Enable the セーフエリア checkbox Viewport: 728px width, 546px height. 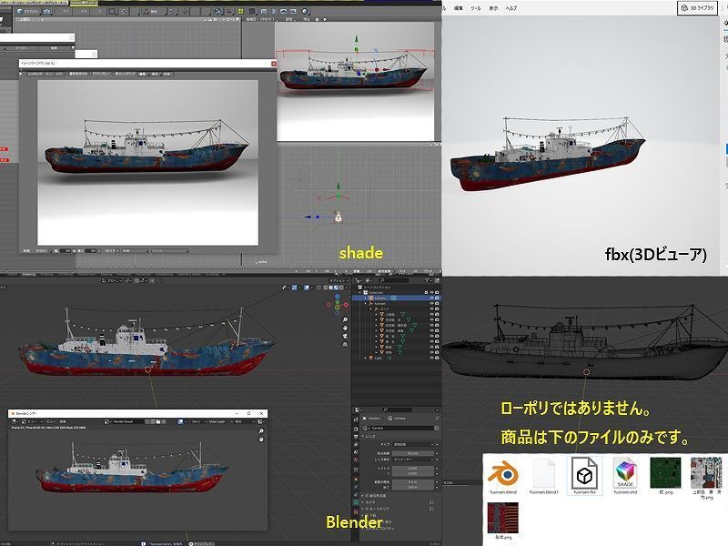367,509
